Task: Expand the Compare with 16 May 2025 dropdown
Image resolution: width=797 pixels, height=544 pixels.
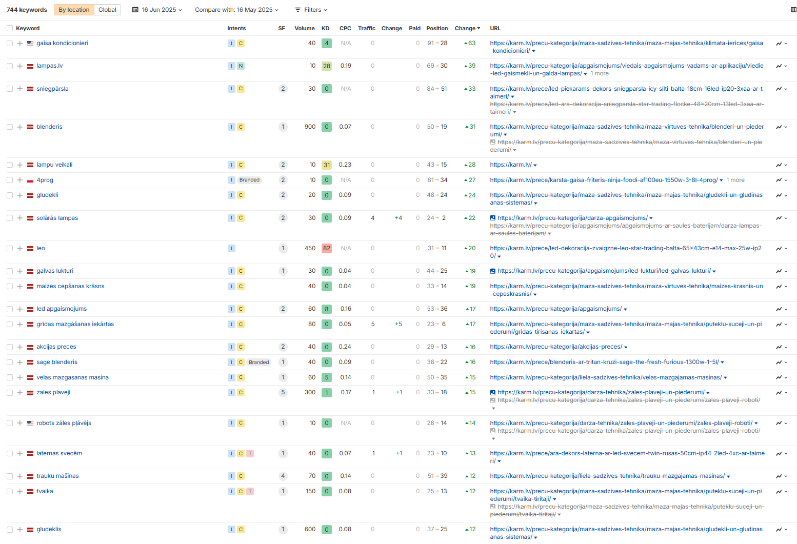Action: [236, 10]
